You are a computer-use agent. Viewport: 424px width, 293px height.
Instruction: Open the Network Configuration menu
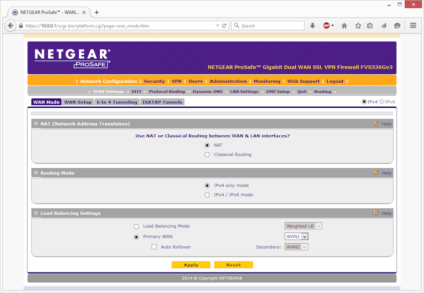(x=108, y=81)
